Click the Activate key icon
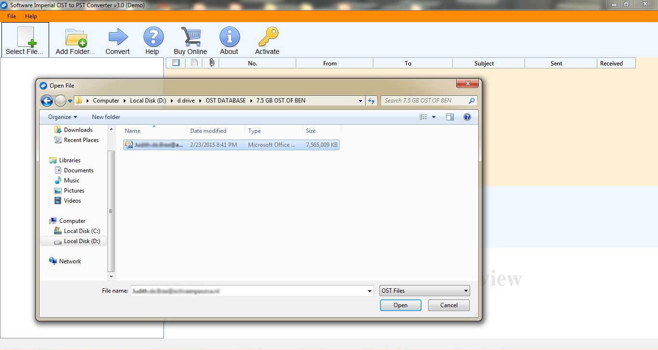 268,37
